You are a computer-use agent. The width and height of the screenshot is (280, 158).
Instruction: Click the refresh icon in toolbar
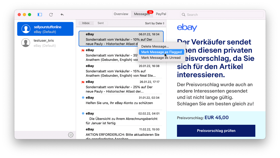click(x=51, y=15)
